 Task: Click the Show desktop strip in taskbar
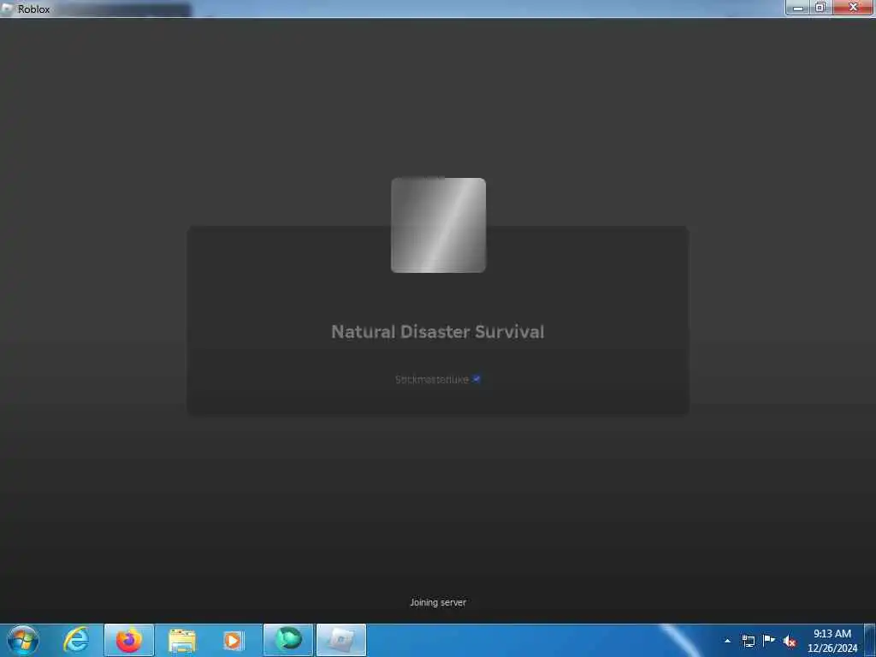pyautogui.click(x=870, y=640)
